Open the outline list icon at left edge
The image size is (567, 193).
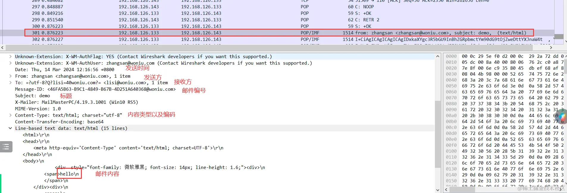pos(6,146)
